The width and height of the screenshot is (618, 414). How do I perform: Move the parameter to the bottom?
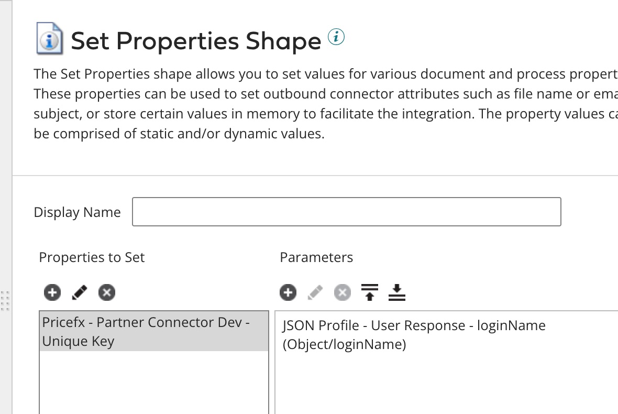pos(397,292)
